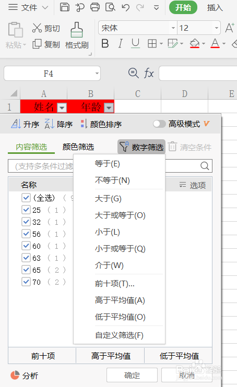Open the font size 12 dropdown
Screen dimensions: 237x387
tap(217, 28)
